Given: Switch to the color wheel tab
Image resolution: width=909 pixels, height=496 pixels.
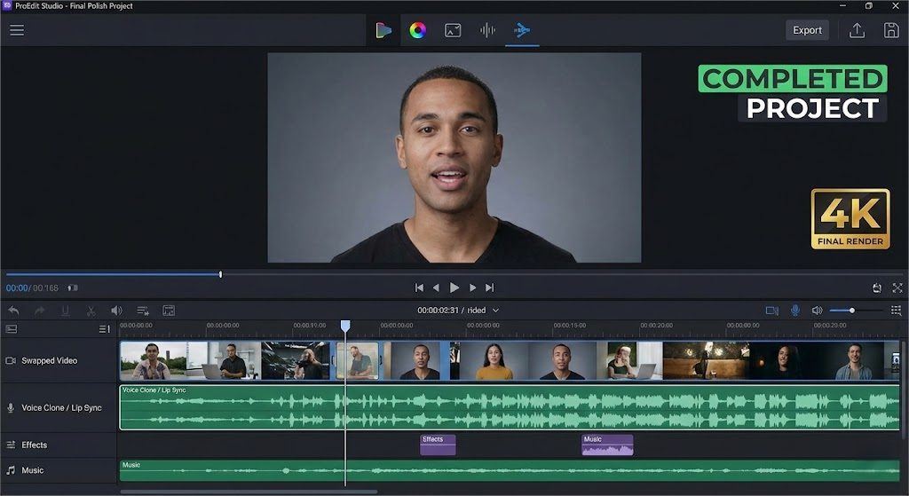Looking at the screenshot, I should click(x=417, y=30).
